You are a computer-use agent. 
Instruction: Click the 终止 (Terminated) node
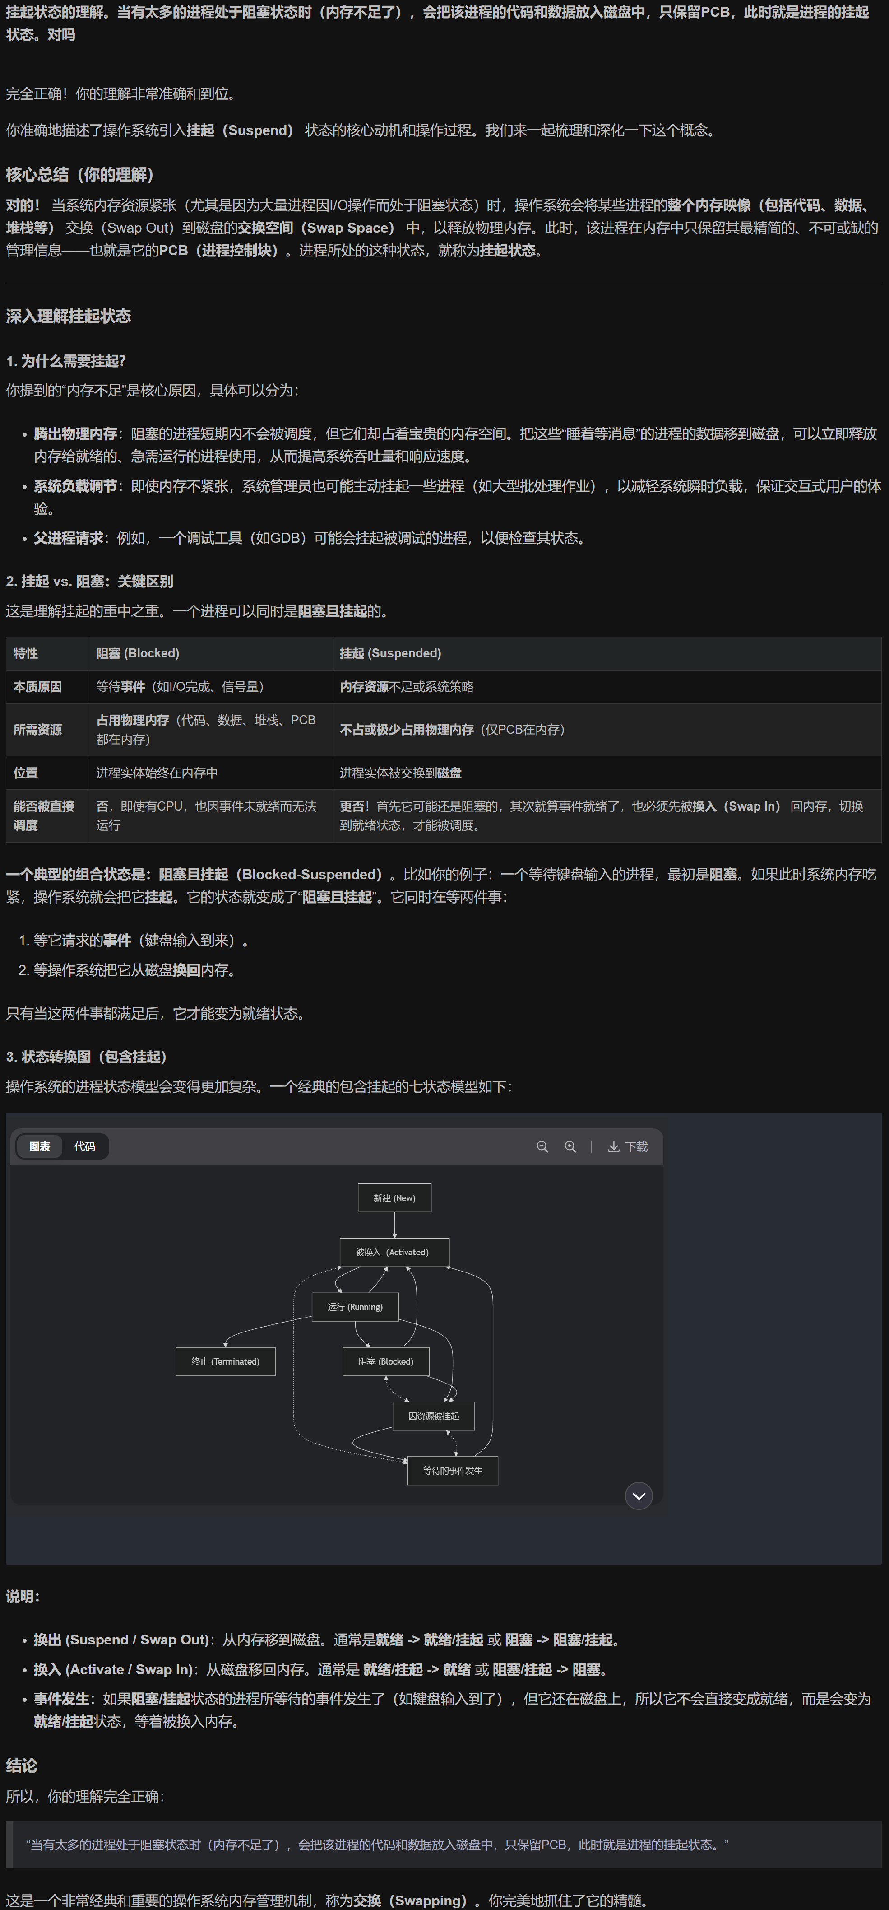pyautogui.click(x=225, y=1361)
